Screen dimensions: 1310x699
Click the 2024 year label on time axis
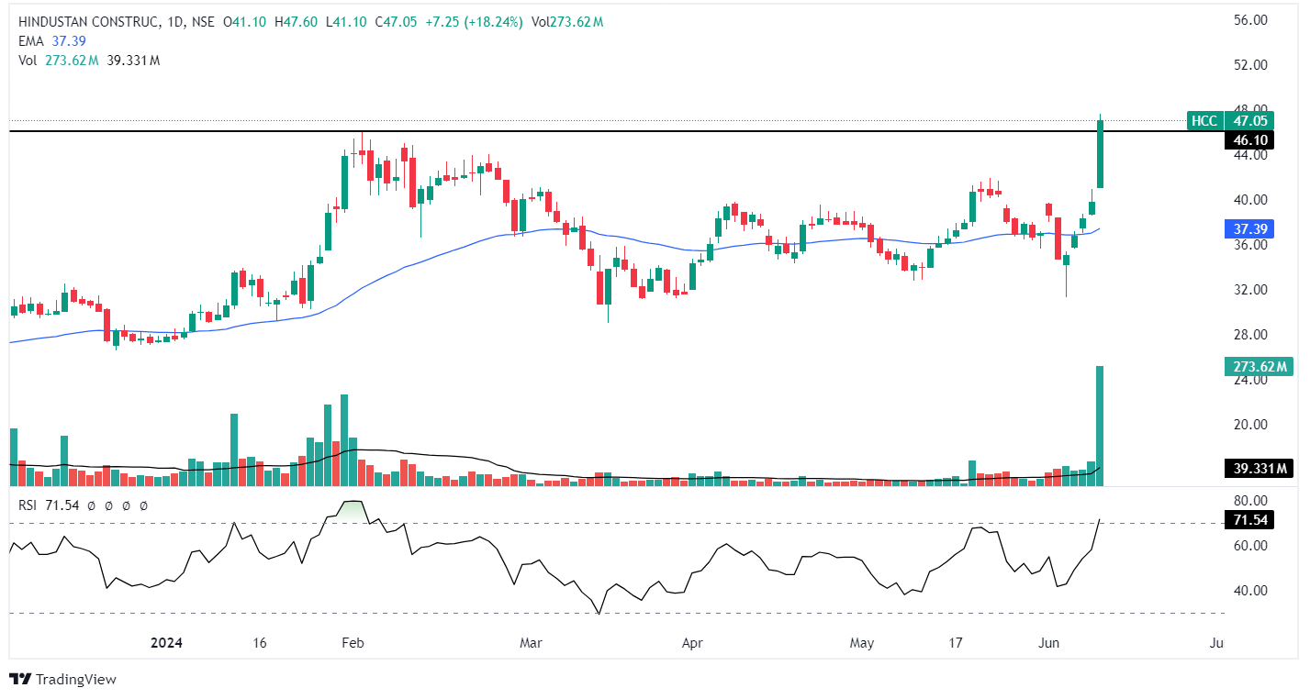[x=166, y=643]
